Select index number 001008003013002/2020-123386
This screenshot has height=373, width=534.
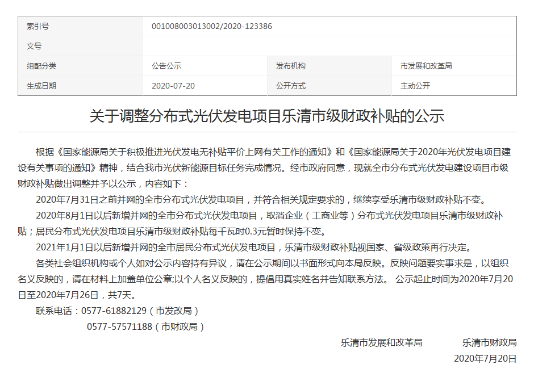(x=211, y=26)
